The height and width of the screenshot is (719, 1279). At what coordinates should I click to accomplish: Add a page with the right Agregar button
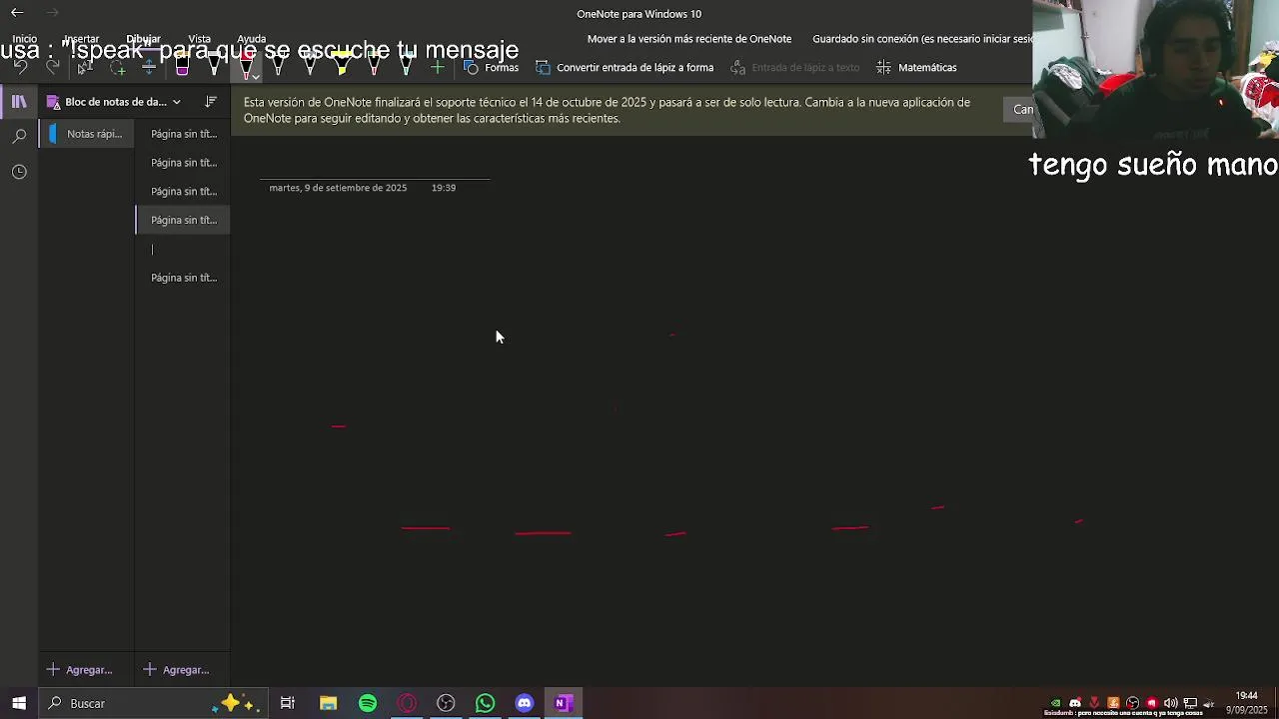pyautogui.click(x=176, y=670)
